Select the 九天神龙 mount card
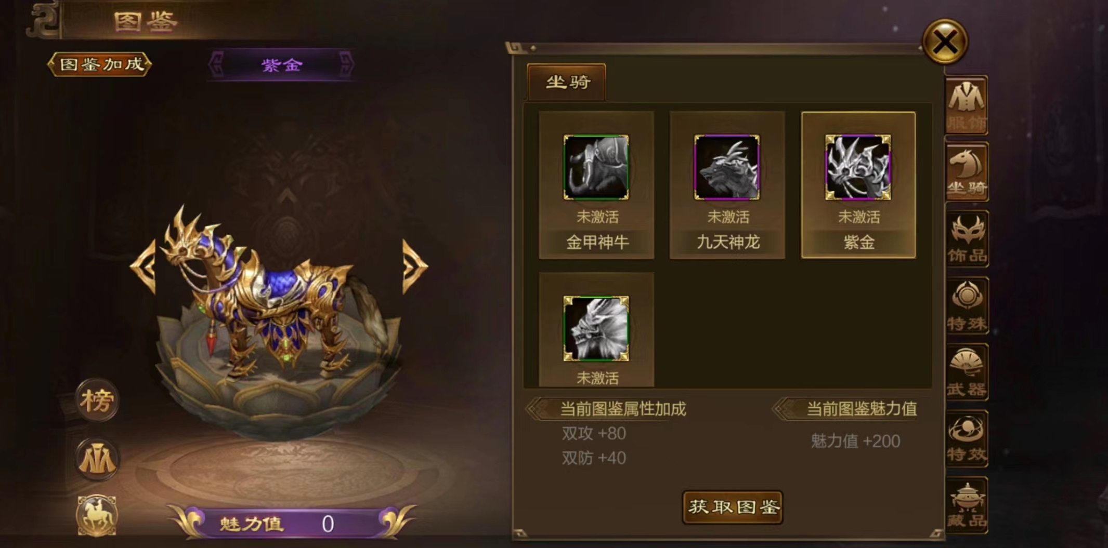Screen dimensions: 1108x548 point(727,185)
